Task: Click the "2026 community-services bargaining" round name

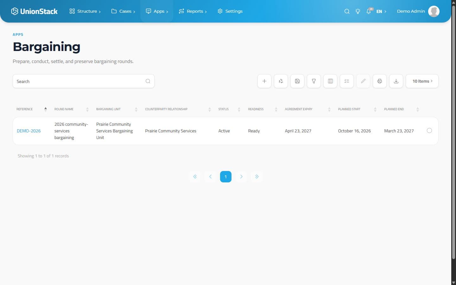Action: click(71, 131)
